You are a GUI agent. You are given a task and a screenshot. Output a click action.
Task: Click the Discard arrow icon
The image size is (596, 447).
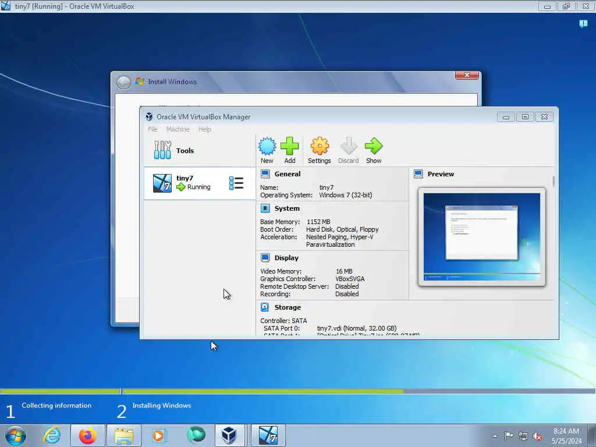(348, 146)
